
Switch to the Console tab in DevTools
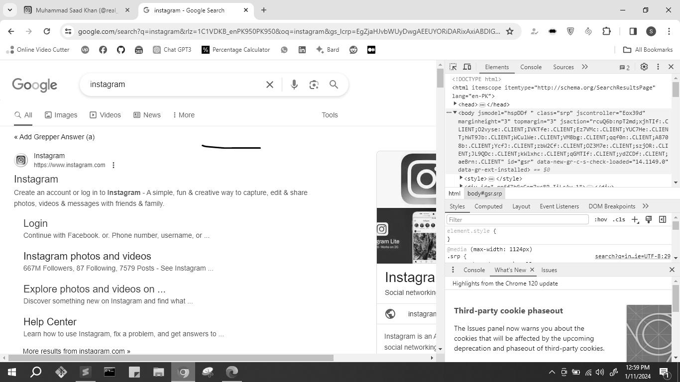click(x=531, y=67)
